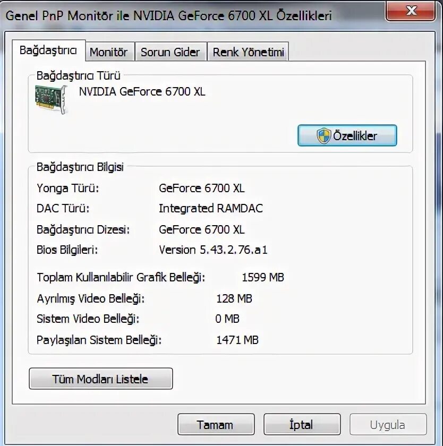Select the '128 MB' value
Image resolution: width=443 pixels, height=446 pixels.
pos(234,298)
